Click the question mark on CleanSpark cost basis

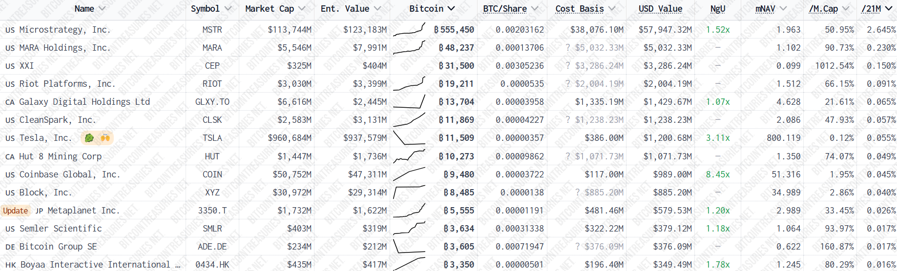[568, 120]
